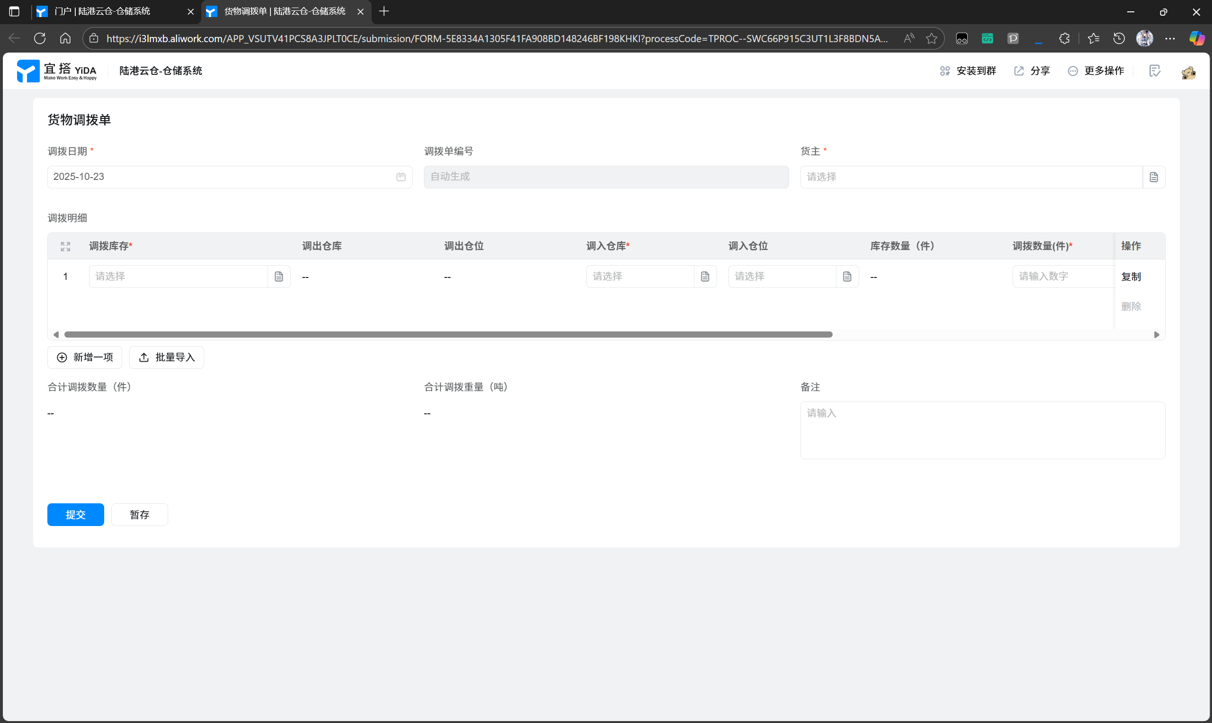
Task: Open 调入仓库 请选择 selector in row 1
Action: pos(639,276)
